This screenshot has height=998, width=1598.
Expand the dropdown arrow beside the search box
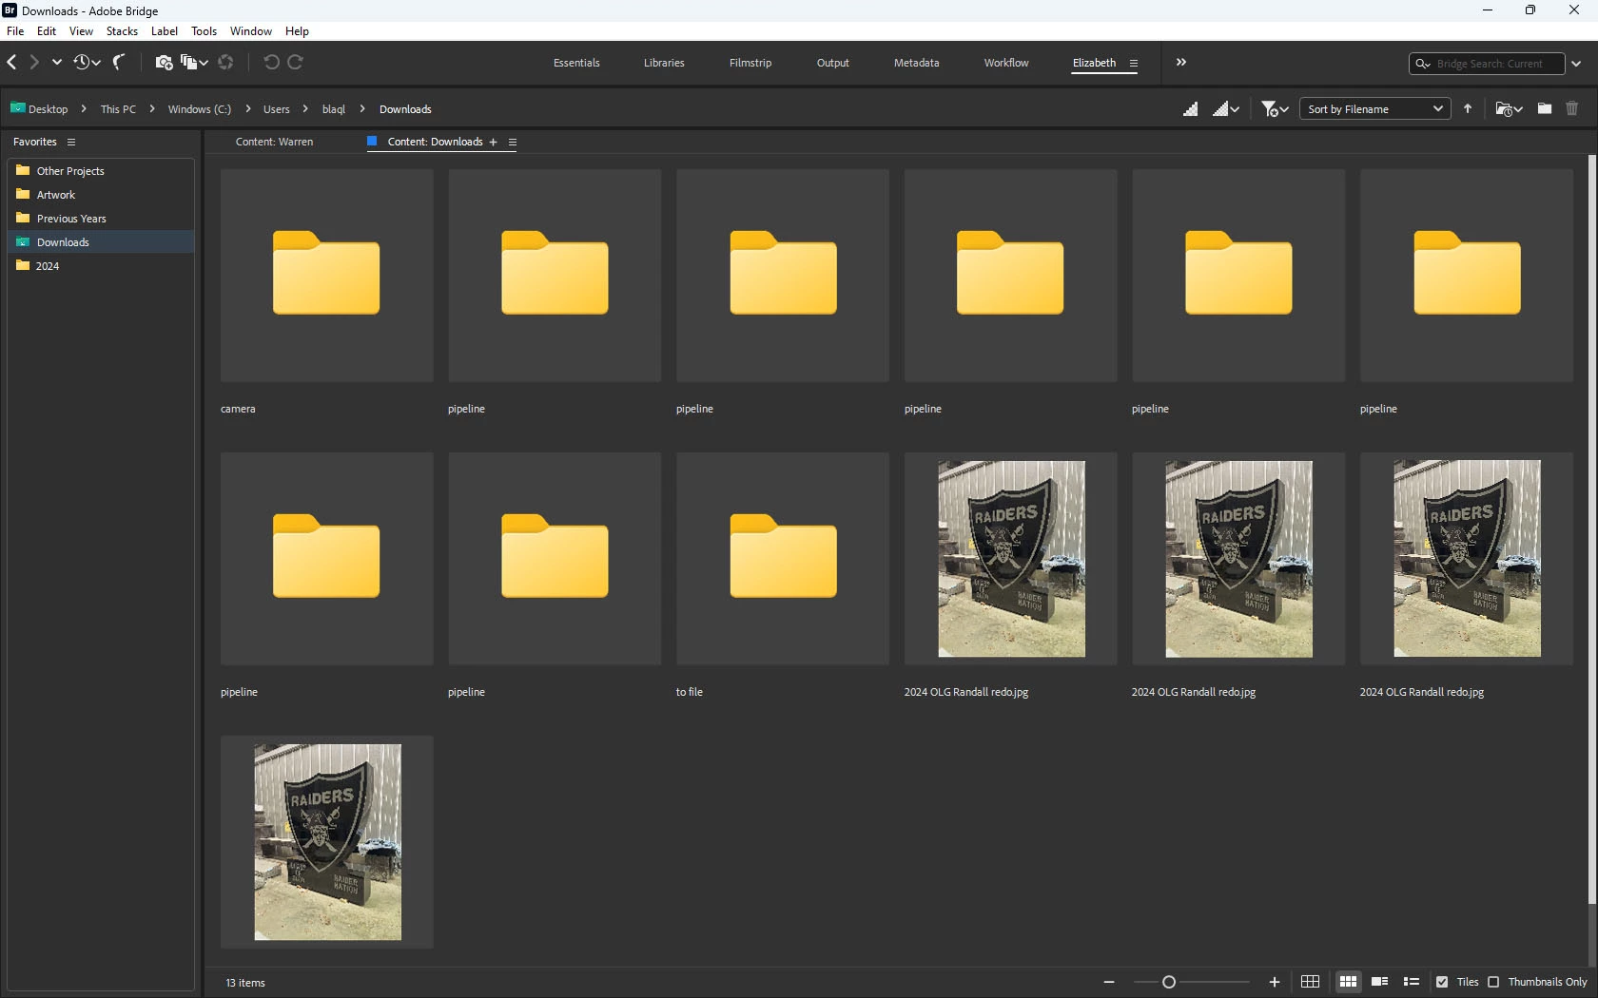(1576, 64)
